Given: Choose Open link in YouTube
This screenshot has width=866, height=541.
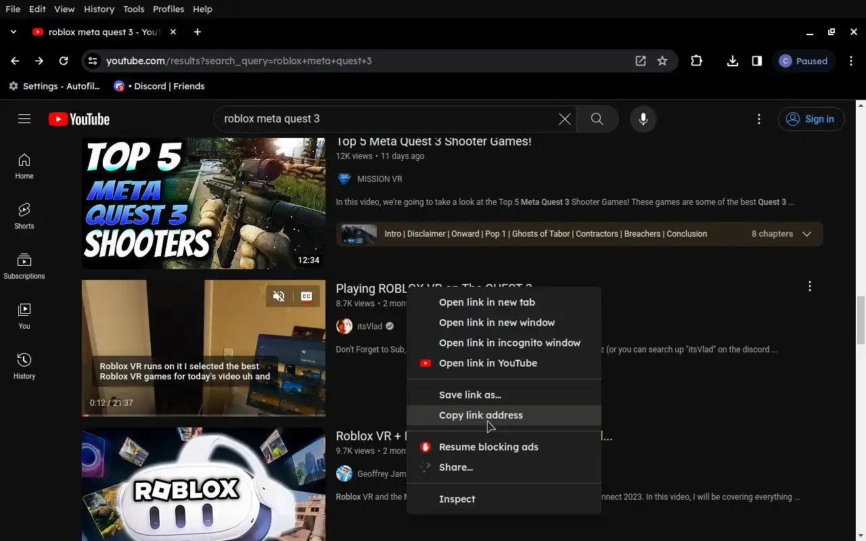Looking at the screenshot, I should [504, 363].
